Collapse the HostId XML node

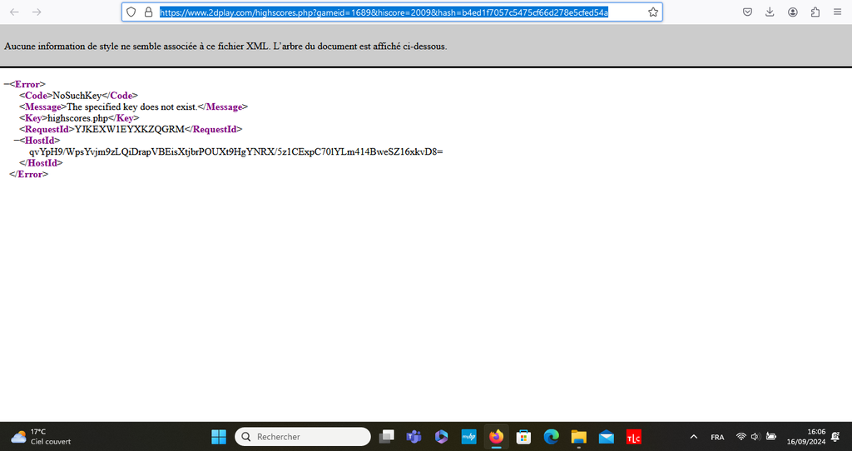coord(16,141)
